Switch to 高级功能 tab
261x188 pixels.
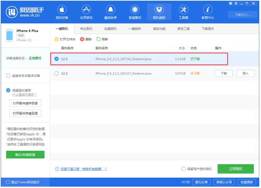(159, 29)
